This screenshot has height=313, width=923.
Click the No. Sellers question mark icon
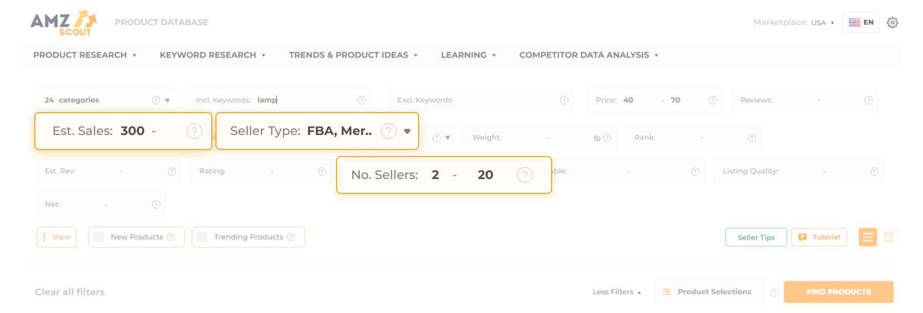[x=525, y=175]
